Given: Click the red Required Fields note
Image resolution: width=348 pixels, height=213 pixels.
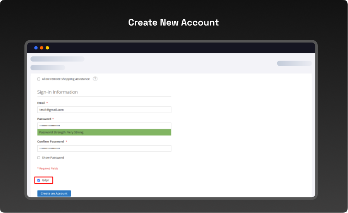Looking at the screenshot, I should pyautogui.click(x=48, y=169).
